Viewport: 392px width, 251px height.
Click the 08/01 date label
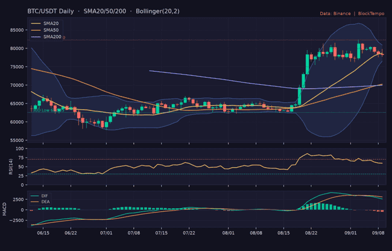[228, 233]
